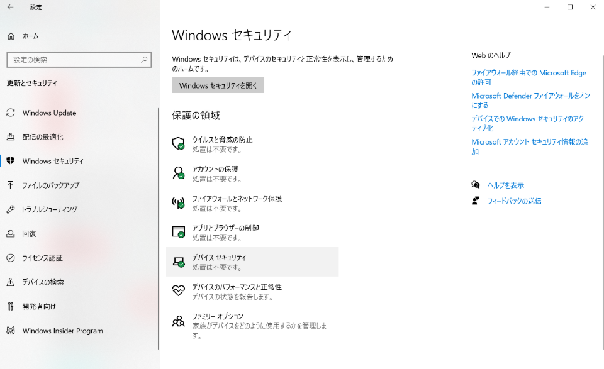604x369 pixels.
Task: Select Windows Insider Program in sidebar
Action: 63,331
